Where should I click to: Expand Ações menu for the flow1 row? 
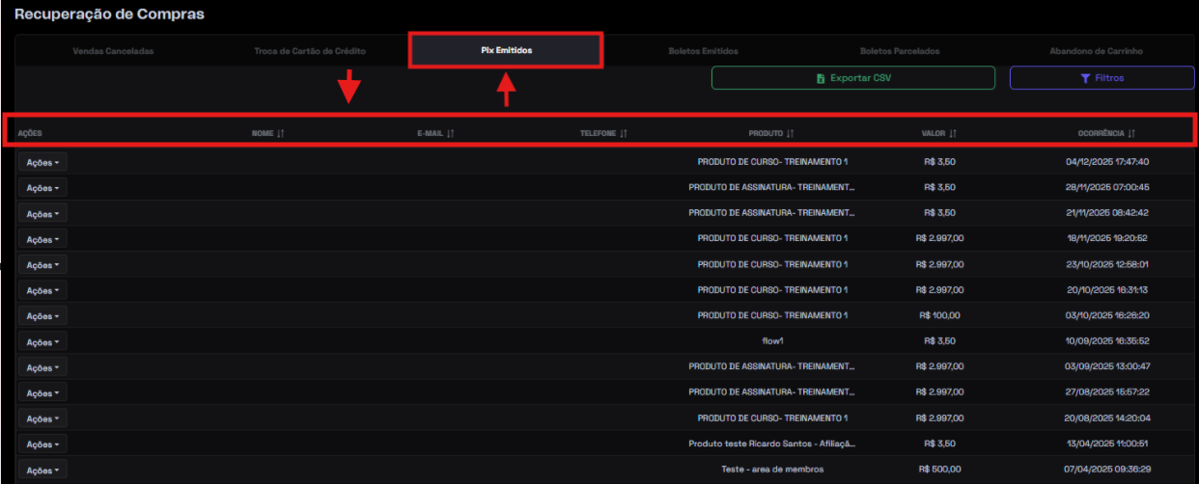click(42, 341)
